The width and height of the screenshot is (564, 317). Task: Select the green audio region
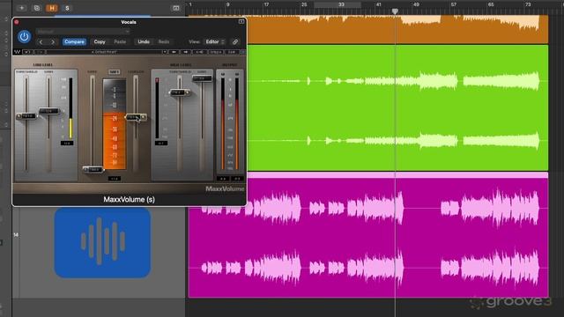(397, 107)
